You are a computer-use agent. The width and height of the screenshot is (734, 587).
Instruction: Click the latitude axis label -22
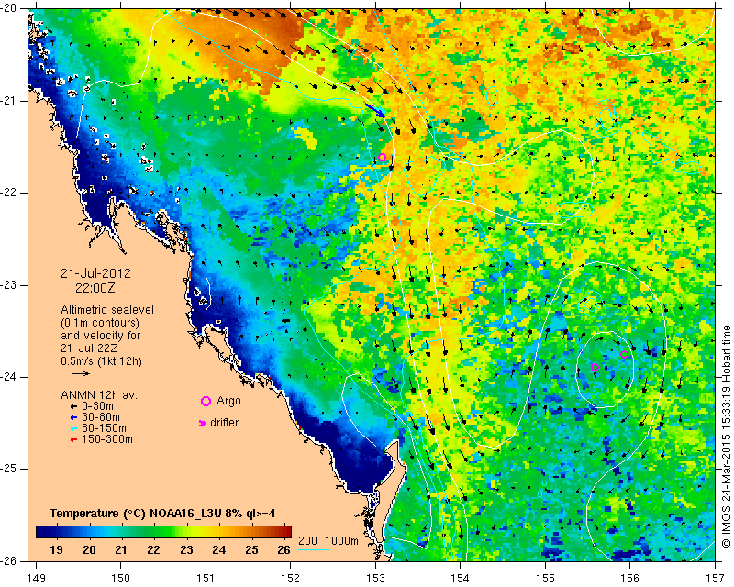click(x=9, y=193)
